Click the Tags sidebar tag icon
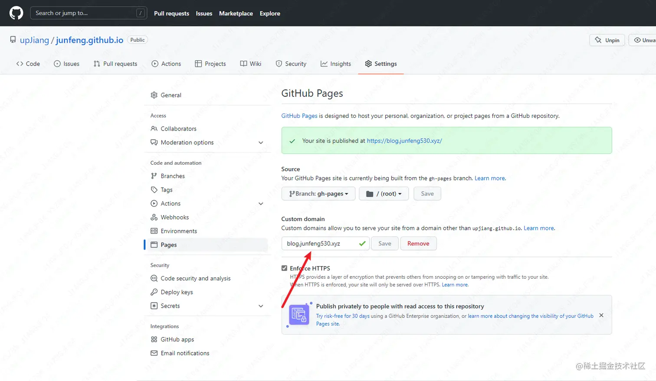This screenshot has height=381, width=656. click(x=154, y=190)
